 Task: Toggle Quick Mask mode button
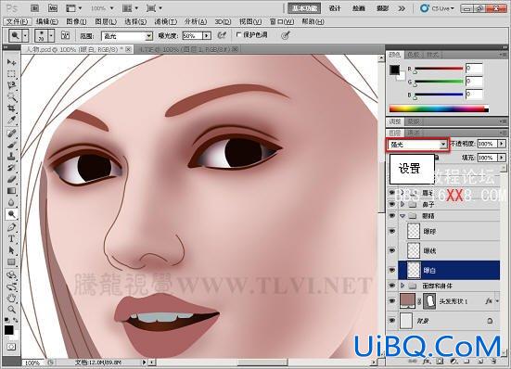(11, 347)
